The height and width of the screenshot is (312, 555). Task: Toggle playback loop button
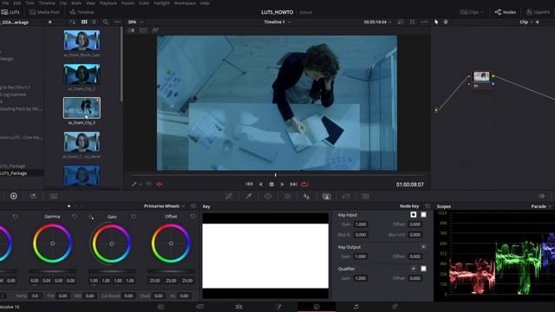tap(304, 185)
